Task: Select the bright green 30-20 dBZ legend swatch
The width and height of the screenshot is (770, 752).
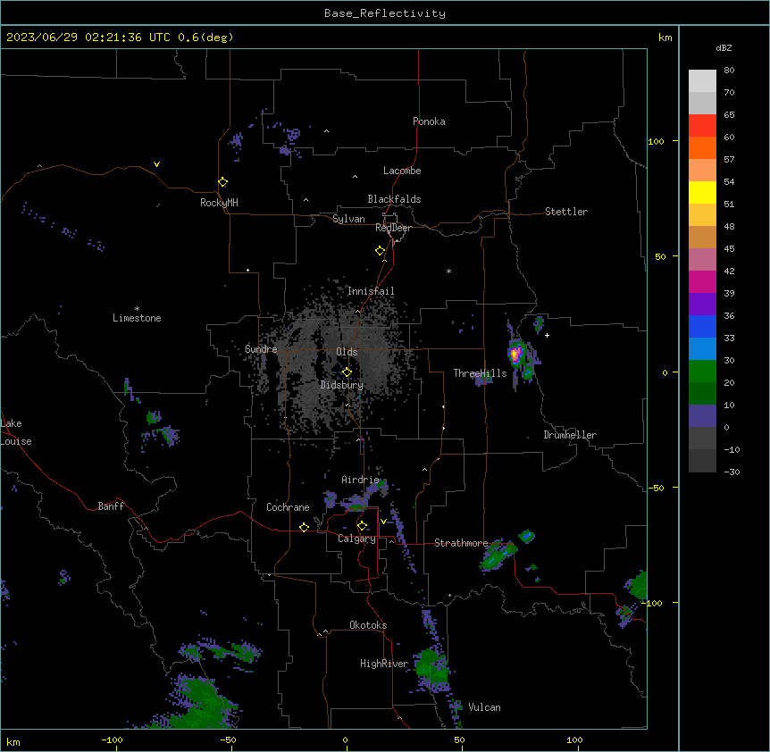Action: [x=702, y=372]
